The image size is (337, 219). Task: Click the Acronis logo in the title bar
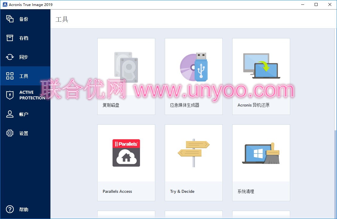click(5, 4)
